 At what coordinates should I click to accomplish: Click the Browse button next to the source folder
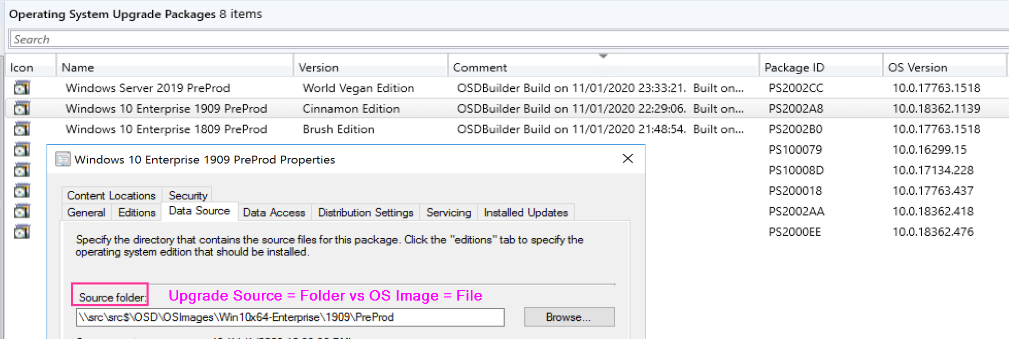pyautogui.click(x=569, y=317)
